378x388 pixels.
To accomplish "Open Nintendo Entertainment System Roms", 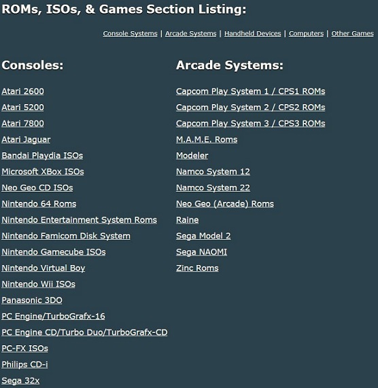I will [x=80, y=219].
